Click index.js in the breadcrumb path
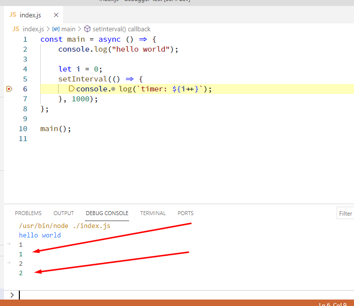Image resolution: width=354 pixels, height=306 pixels. tap(33, 29)
